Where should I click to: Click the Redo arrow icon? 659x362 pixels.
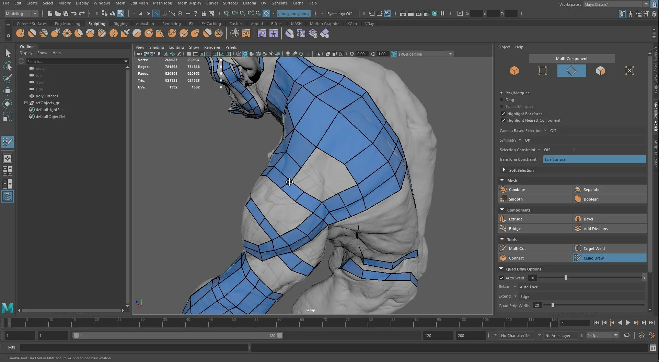82,13
